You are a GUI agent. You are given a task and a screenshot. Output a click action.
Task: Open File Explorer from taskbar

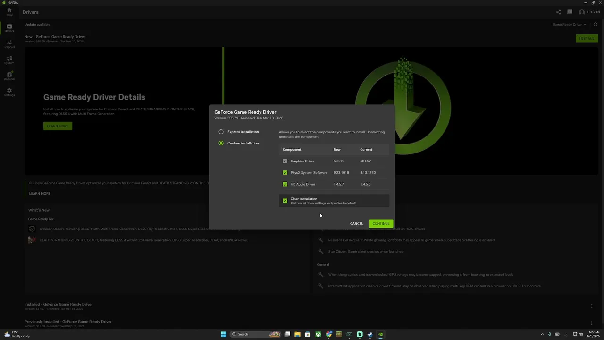click(x=297, y=334)
